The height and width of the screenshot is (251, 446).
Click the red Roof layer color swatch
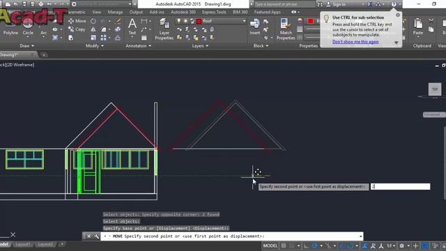(x=199, y=21)
